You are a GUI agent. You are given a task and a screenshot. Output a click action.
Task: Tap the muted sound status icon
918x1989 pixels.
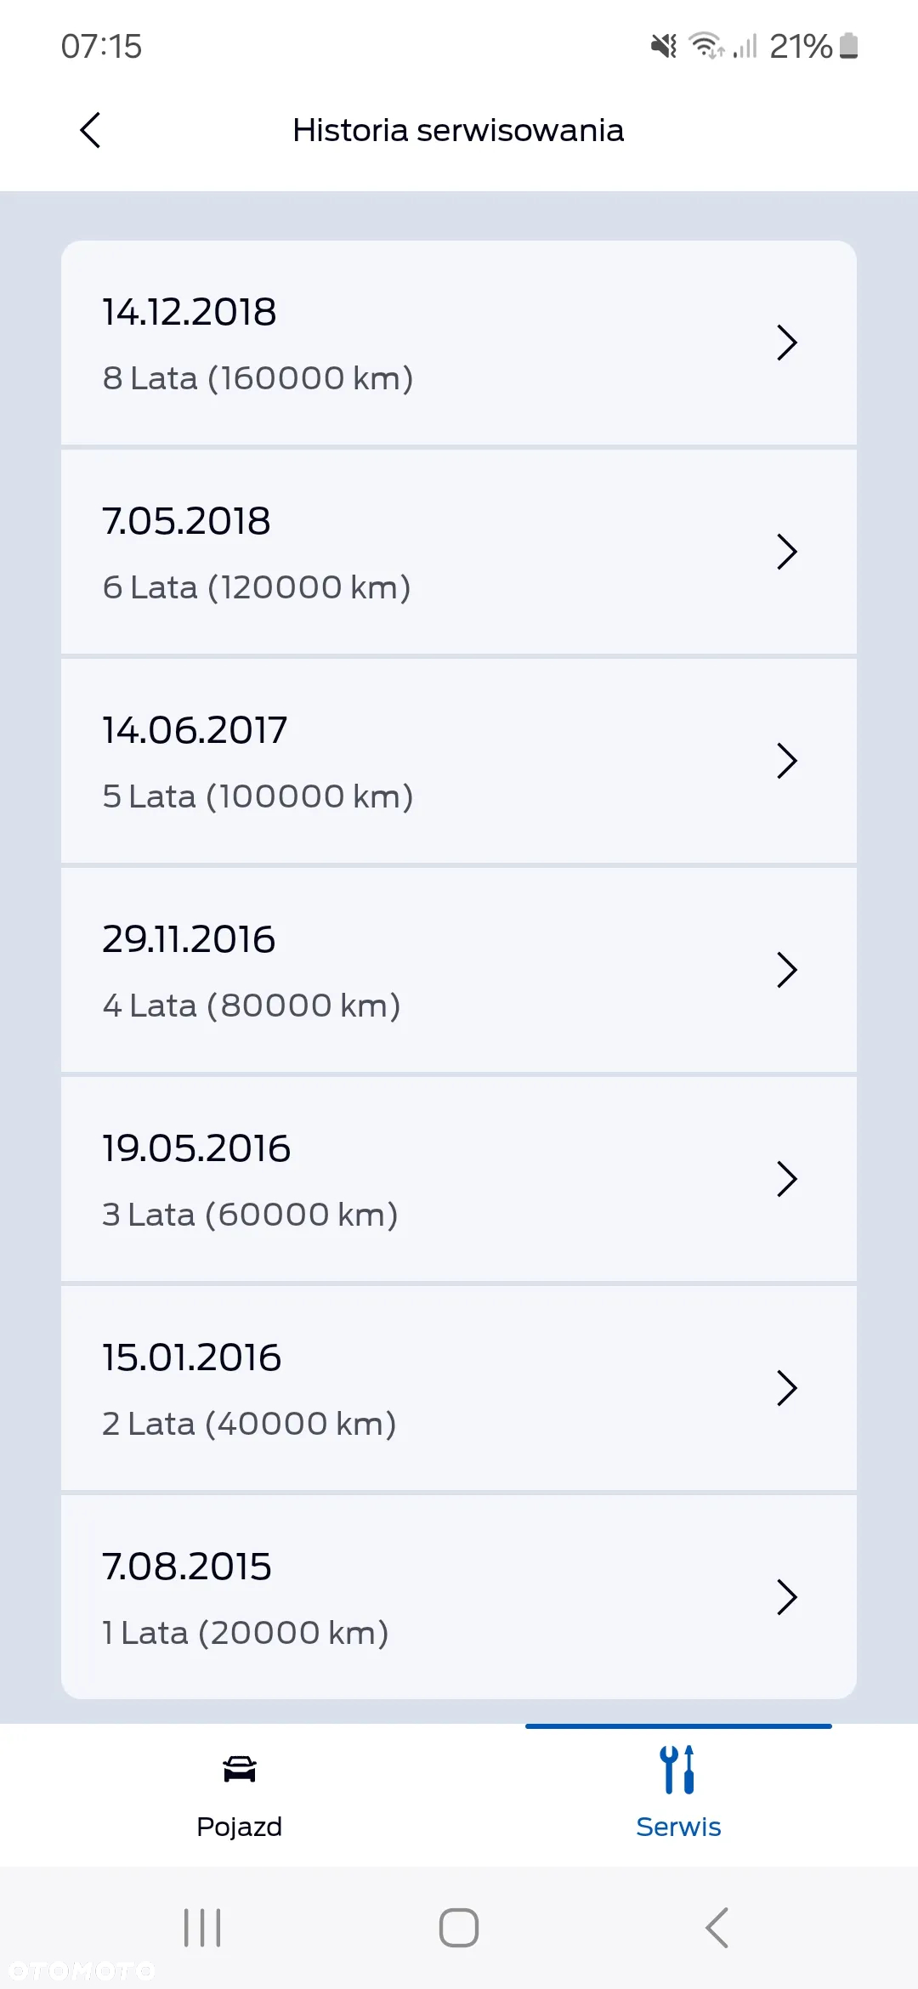664,46
